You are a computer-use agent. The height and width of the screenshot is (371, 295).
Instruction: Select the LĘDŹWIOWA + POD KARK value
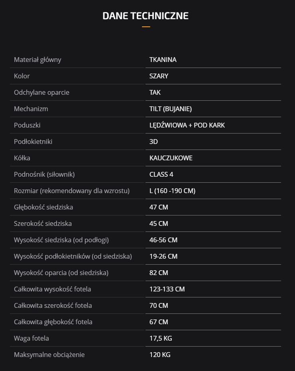(187, 125)
